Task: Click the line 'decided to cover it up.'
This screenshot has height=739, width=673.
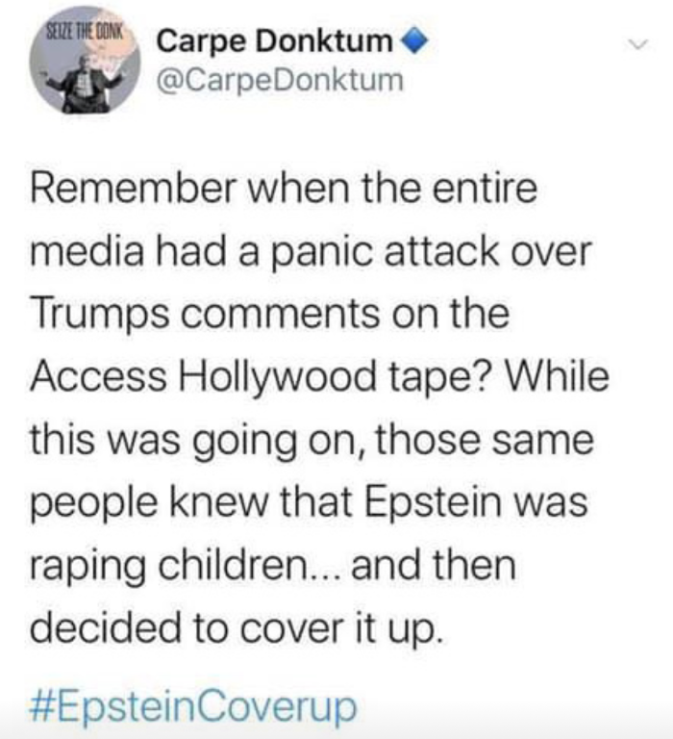Action: 237,628
